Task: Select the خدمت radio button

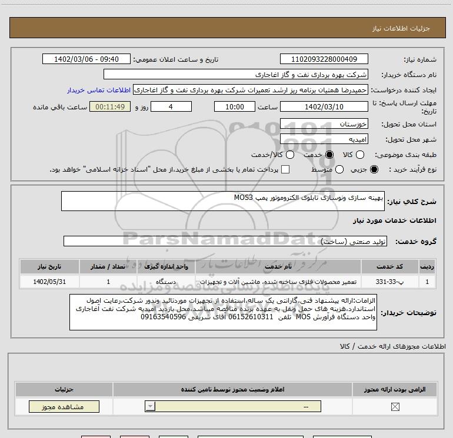Action: click(x=329, y=155)
